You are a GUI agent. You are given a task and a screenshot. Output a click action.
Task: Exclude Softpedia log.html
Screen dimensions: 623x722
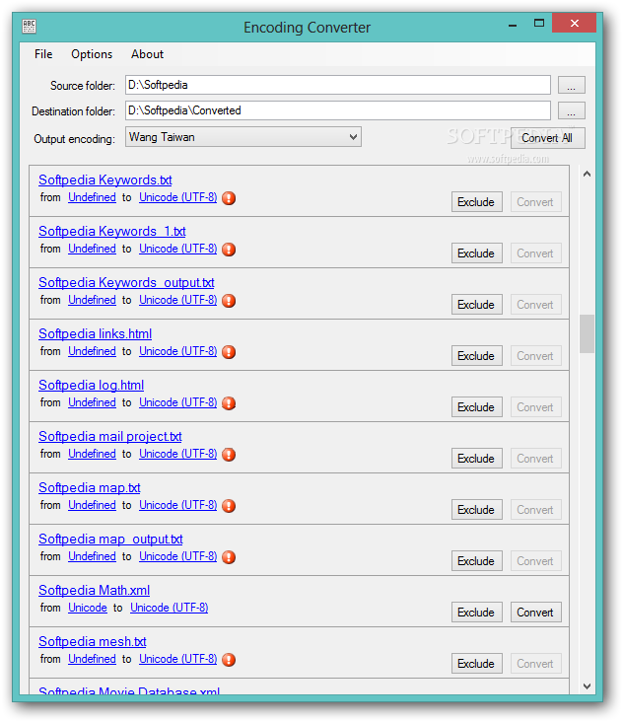point(477,407)
